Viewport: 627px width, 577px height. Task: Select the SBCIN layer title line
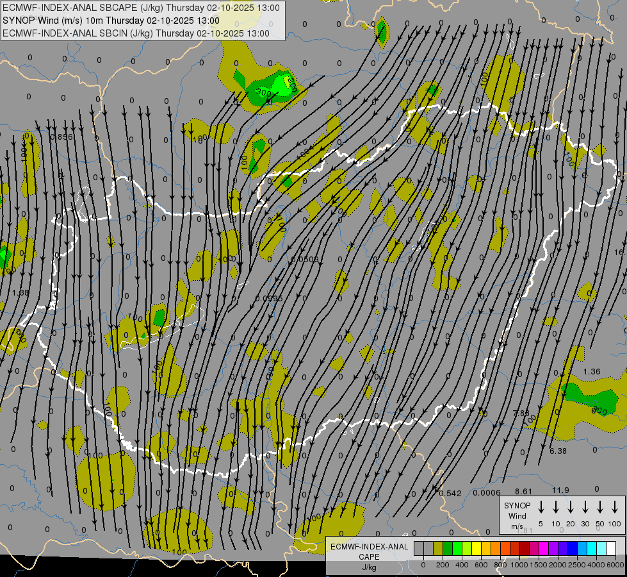click(136, 33)
